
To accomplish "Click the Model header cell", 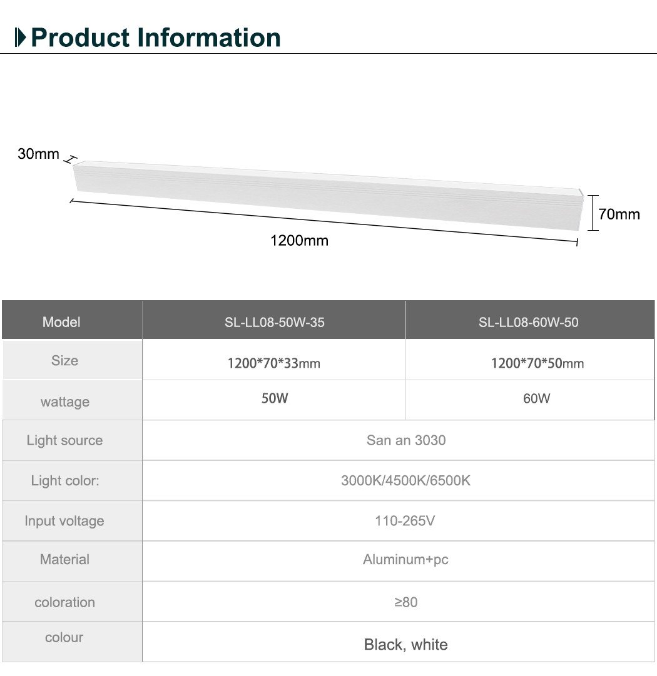I will coord(61,323).
